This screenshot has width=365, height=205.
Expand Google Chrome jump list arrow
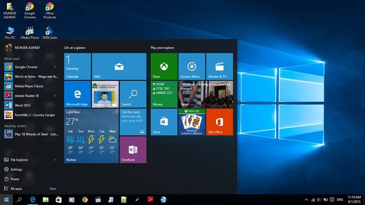55,67
